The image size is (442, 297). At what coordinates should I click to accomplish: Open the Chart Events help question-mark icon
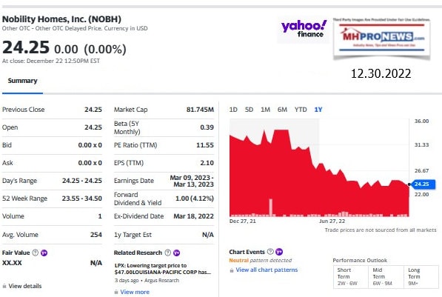pyautogui.click(x=270, y=252)
